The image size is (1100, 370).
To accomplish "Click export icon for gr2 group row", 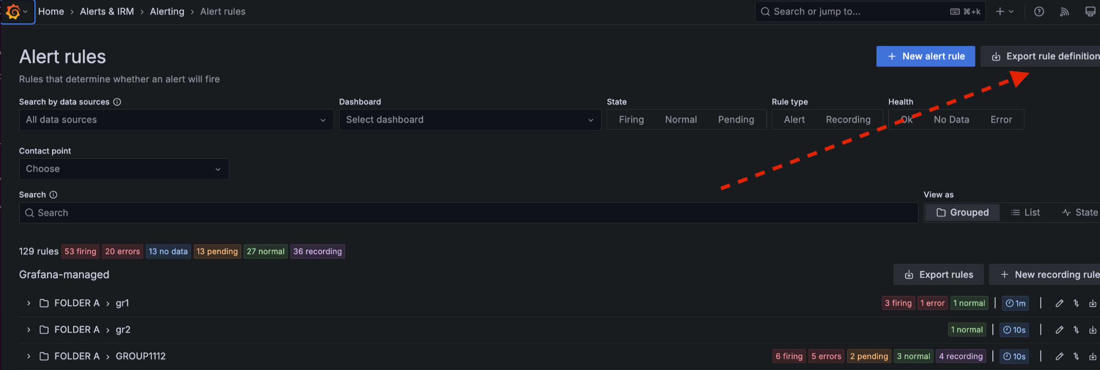I will click(x=1092, y=330).
